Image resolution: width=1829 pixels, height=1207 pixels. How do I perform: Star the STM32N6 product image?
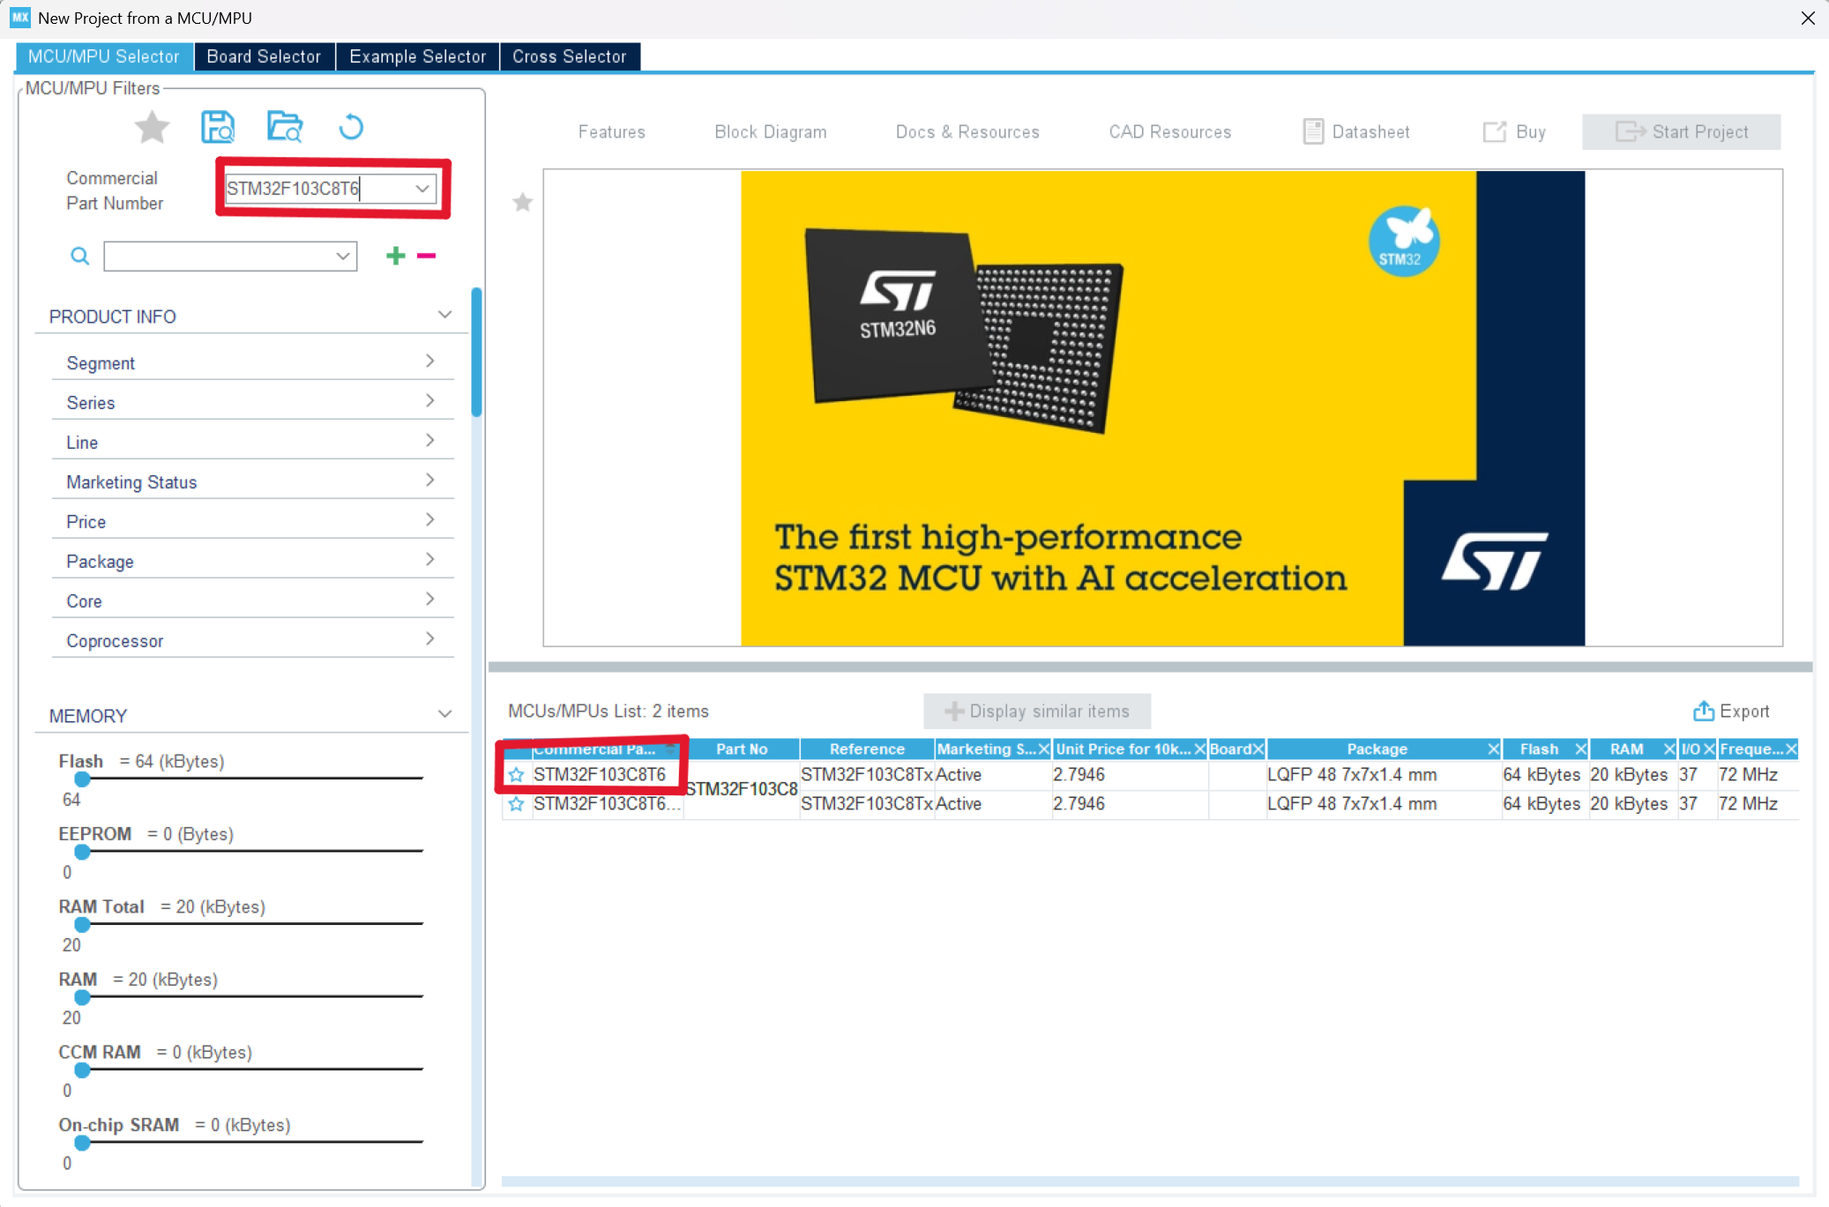522,203
